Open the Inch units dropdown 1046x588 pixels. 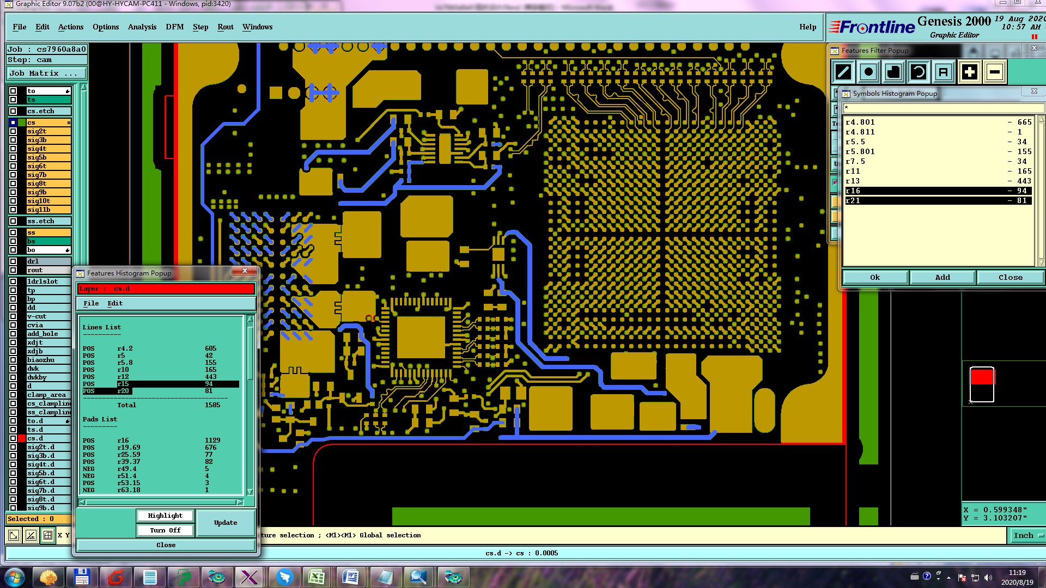pos(1026,535)
